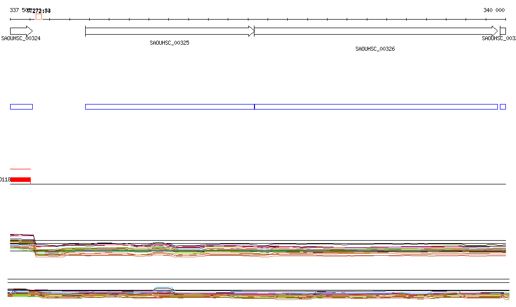Select blue outlined bar under SAOUHSC_00325
This screenshot has height=307, width=516.
169,107
